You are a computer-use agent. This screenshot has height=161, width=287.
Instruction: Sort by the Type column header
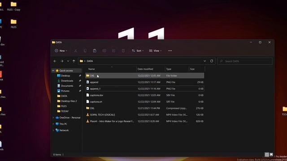169,69
